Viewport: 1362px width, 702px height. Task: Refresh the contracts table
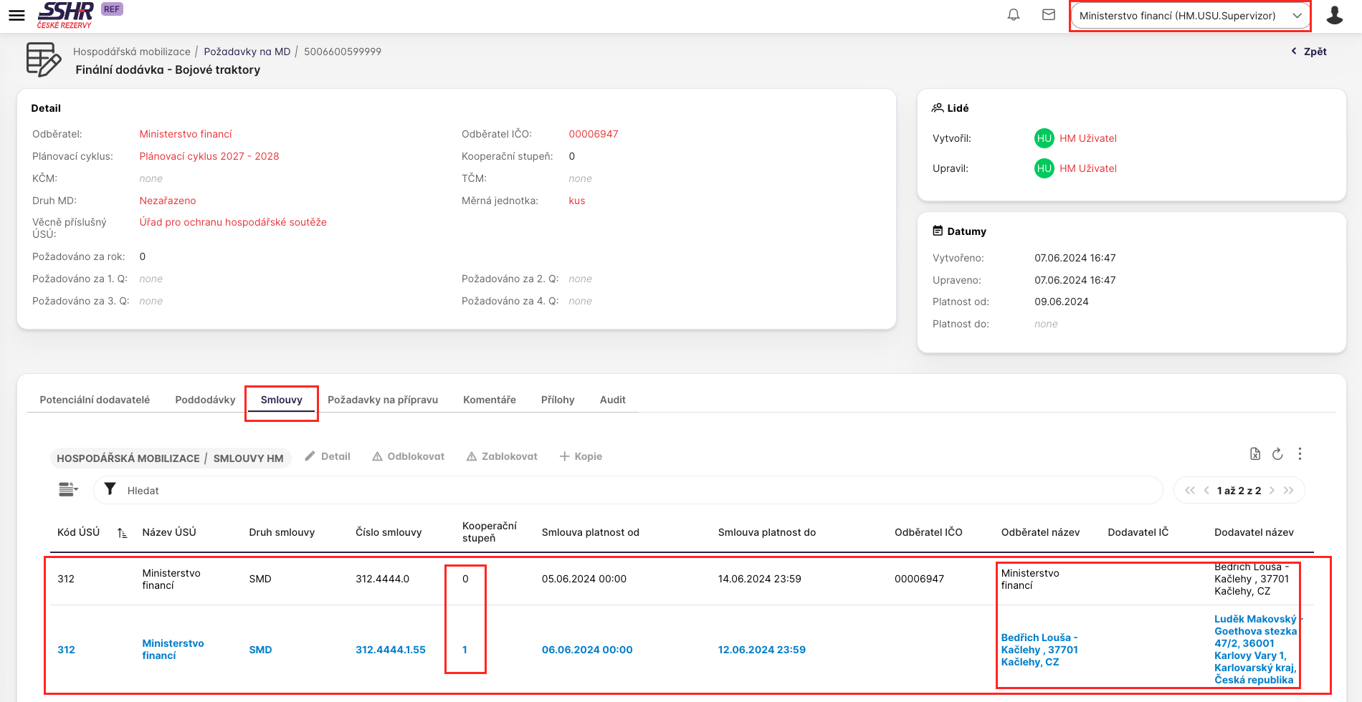(1277, 454)
